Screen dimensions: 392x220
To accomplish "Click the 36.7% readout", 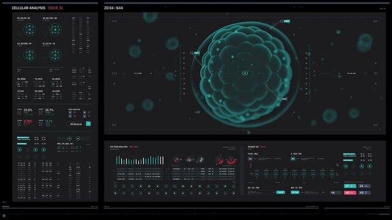I will point(50,110).
